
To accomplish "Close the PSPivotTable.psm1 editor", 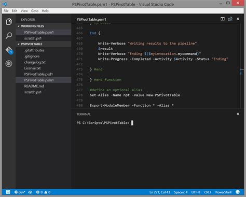I will tap(238, 19).
